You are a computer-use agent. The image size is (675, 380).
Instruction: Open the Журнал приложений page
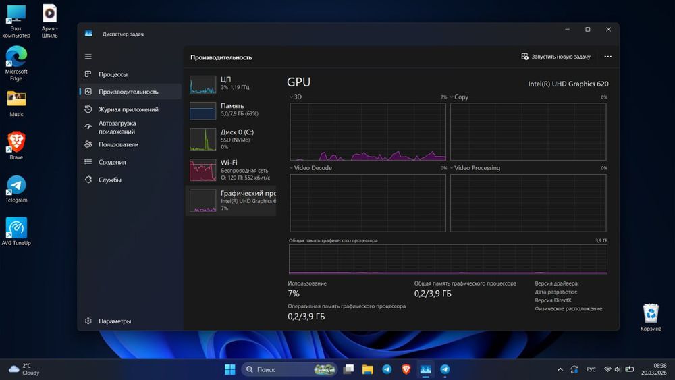tap(130, 109)
